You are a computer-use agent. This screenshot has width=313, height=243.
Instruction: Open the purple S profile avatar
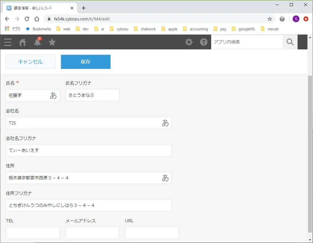296,19
